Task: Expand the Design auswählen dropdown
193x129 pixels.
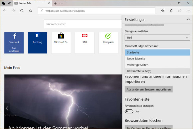Action: (x=157, y=38)
